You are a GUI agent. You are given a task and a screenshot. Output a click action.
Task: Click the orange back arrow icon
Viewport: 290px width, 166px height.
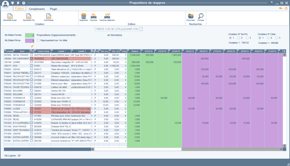point(281,8)
